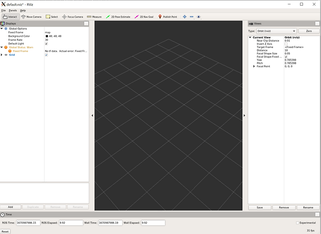This screenshot has height=234, width=321.
Task: Choose the Select tool
Action: point(52,17)
